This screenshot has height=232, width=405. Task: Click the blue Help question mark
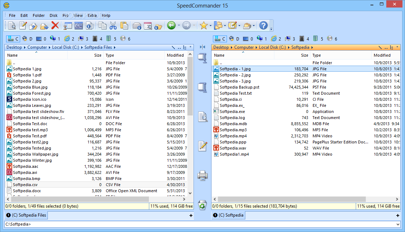tap(263, 25)
